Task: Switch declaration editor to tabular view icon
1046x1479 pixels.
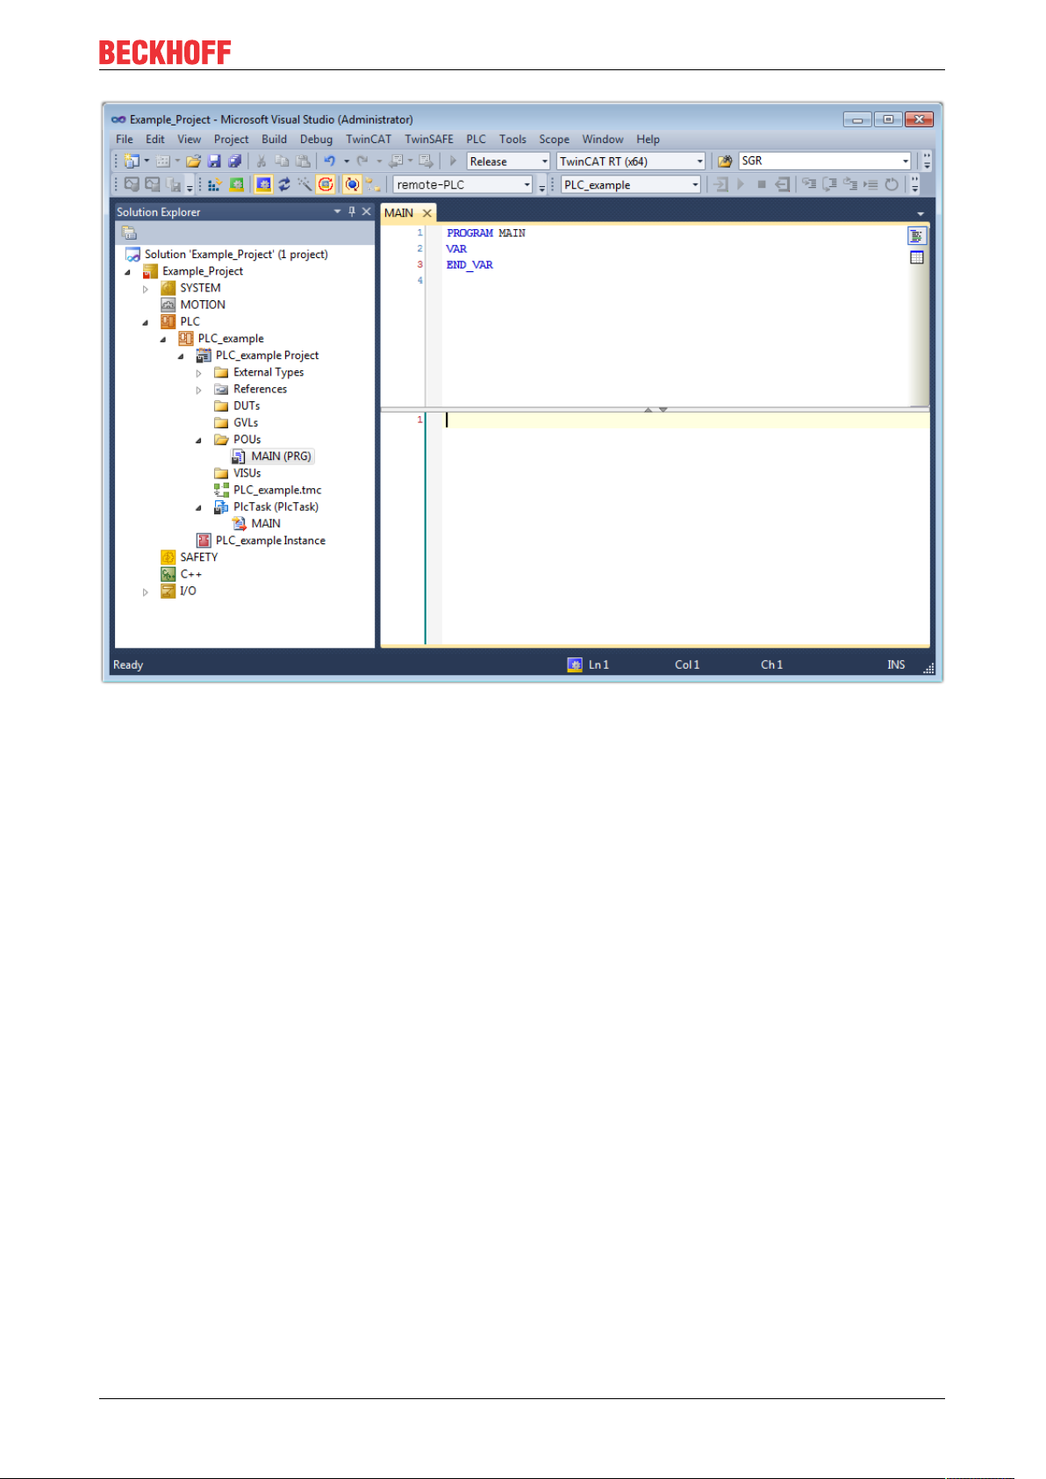Action: pos(917,258)
